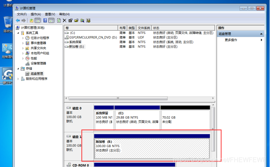
Task: Sort by the 类型 column header
Action: click(x=132, y=28)
